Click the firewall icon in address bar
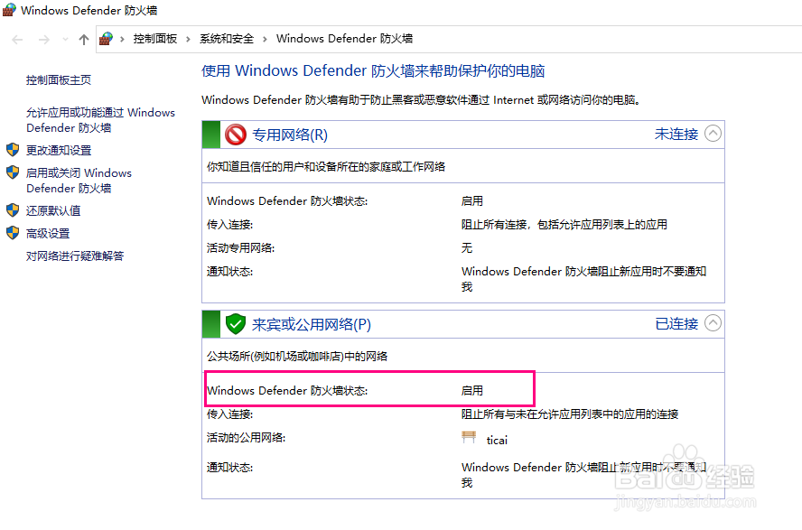 click(106, 39)
